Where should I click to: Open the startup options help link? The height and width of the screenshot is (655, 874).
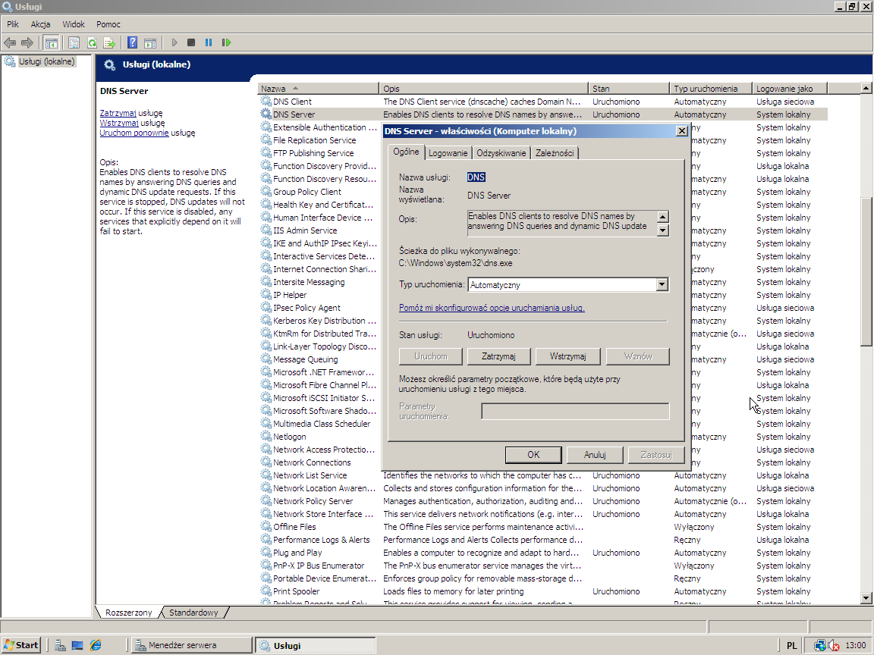pos(492,308)
